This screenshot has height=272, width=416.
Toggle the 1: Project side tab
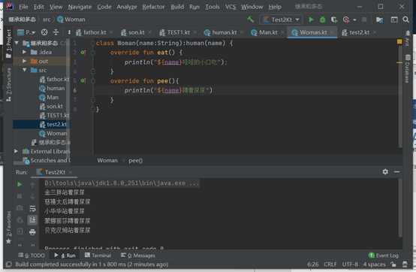click(x=9, y=44)
